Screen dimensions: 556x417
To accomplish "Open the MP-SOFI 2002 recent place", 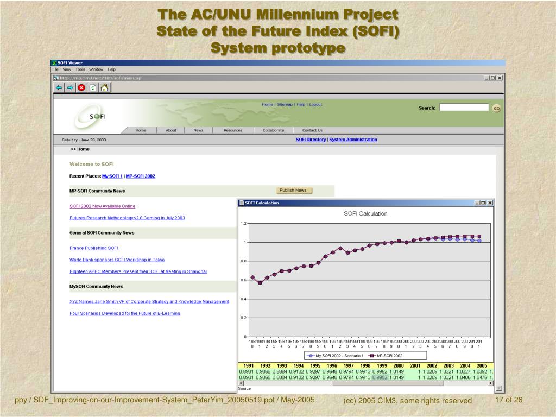I will tap(141, 176).
